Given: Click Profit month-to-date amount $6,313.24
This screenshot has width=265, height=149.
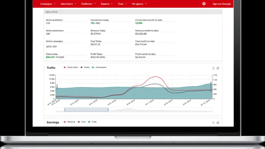Looking at the screenshot, I should tap(140, 57).
